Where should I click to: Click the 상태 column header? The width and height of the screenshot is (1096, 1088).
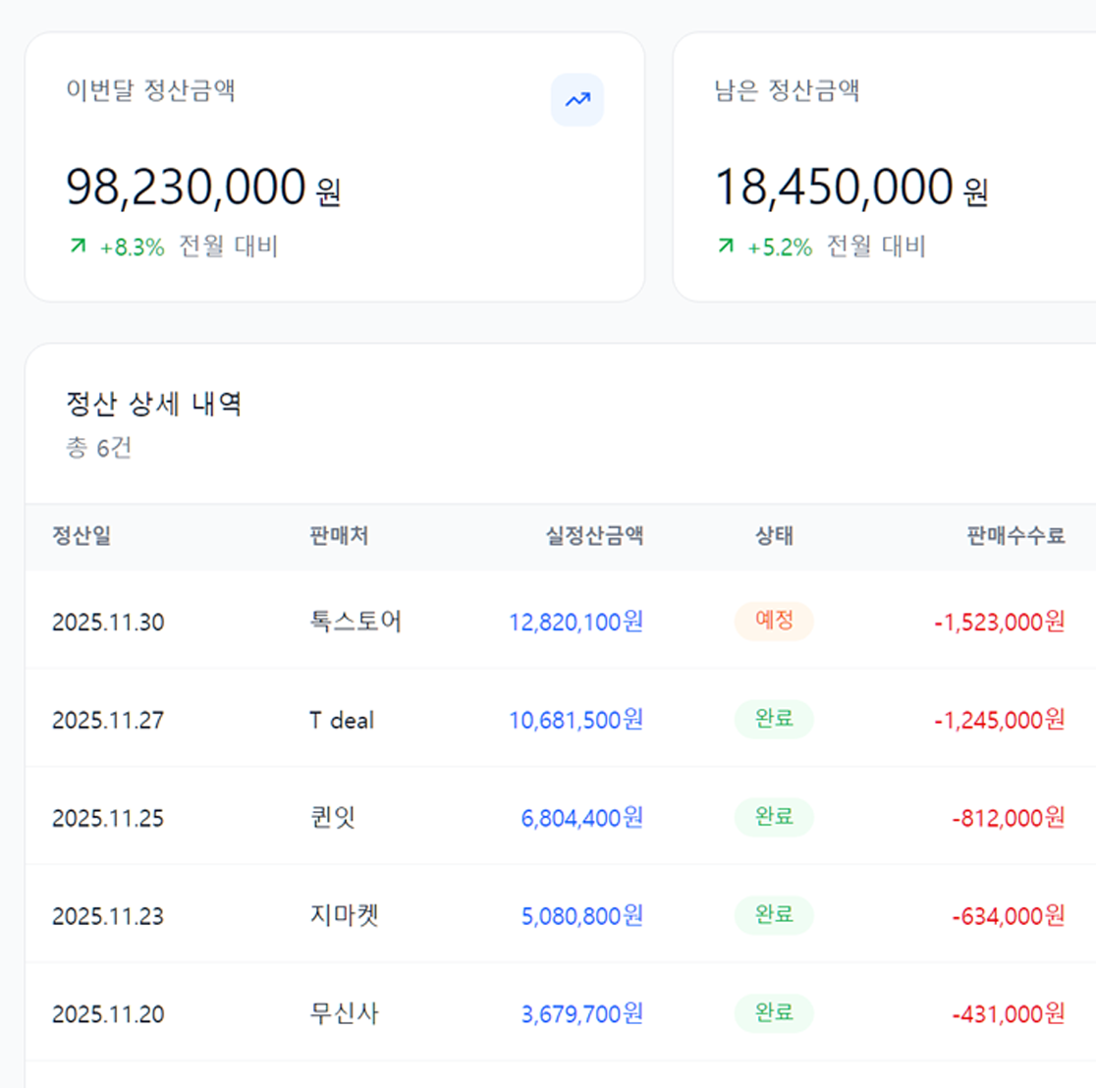click(774, 536)
